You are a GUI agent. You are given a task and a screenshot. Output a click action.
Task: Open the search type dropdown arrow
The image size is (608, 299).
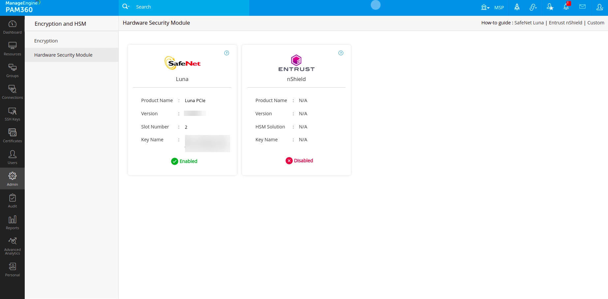(129, 7)
